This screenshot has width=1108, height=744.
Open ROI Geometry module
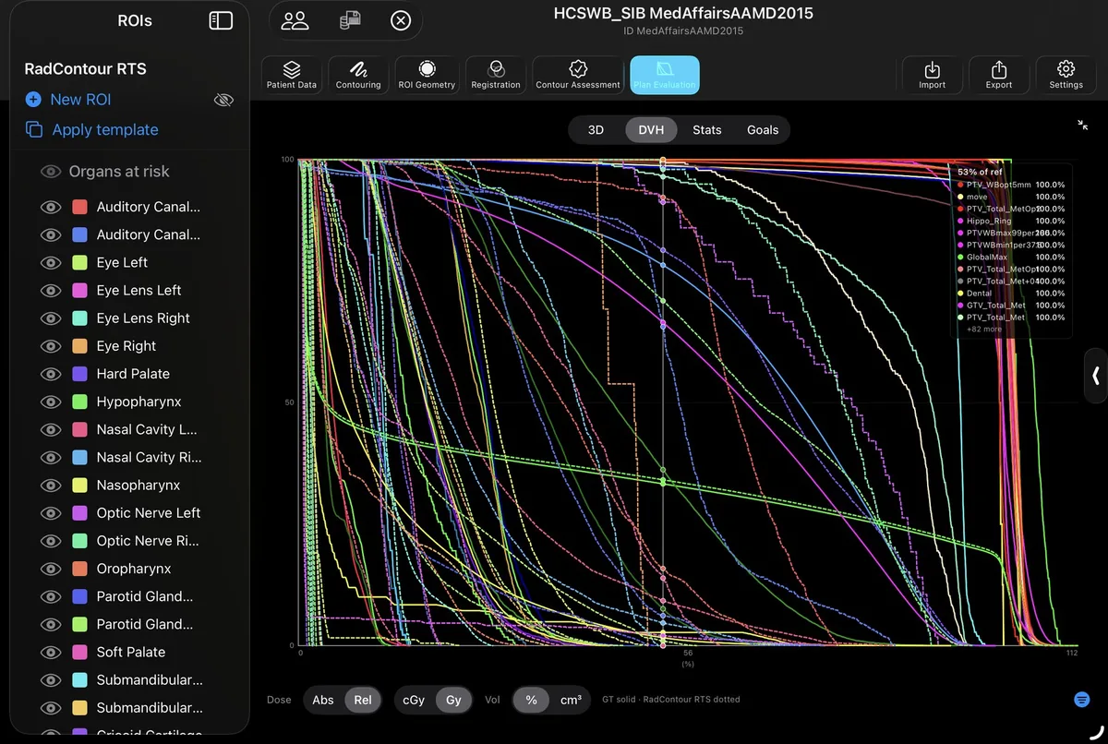427,76
